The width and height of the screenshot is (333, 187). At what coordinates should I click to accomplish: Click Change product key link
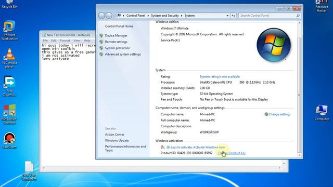click(232, 153)
